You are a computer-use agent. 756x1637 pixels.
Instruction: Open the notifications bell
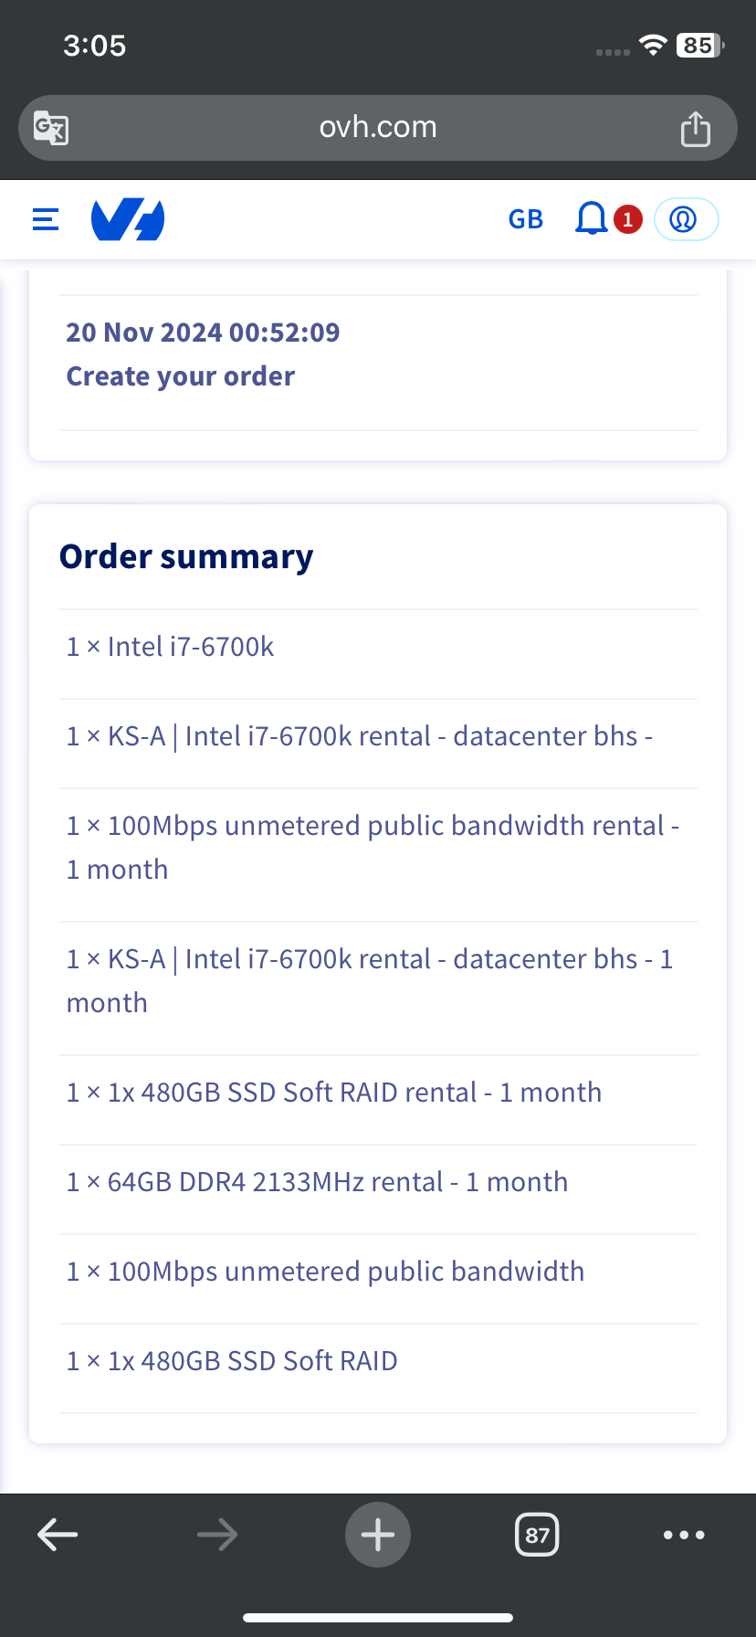coord(591,219)
